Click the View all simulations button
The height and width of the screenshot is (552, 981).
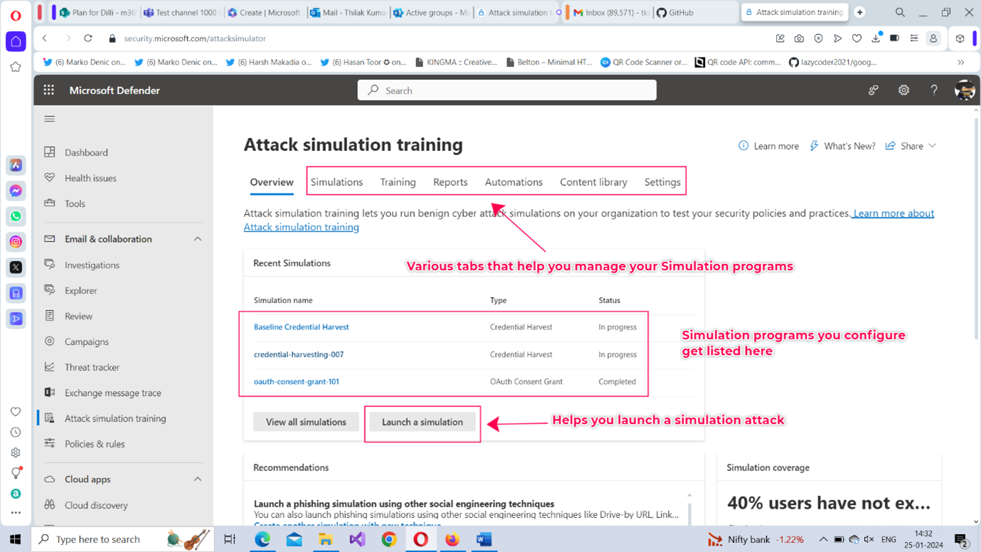[x=306, y=422]
